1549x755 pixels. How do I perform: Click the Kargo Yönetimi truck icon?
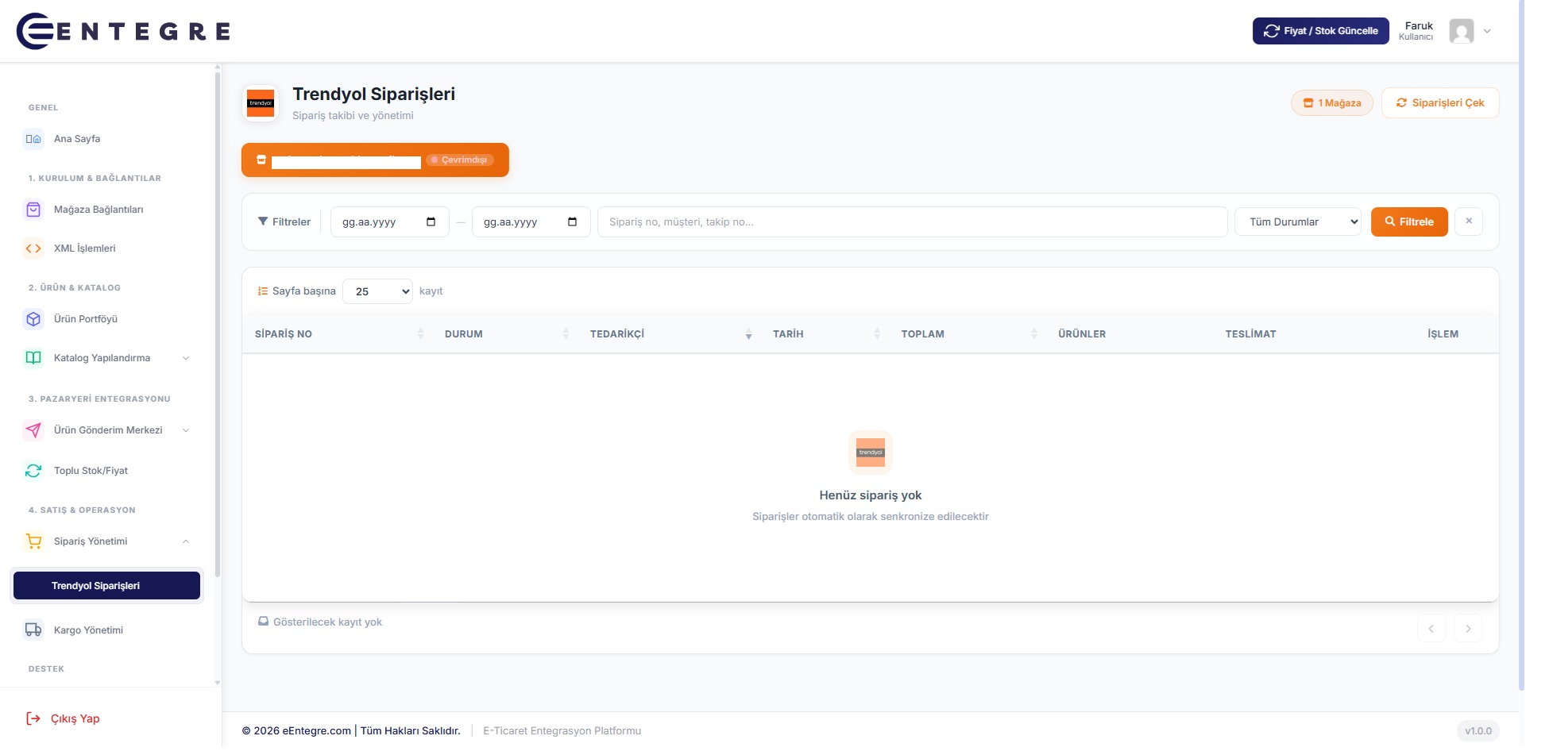(33, 630)
